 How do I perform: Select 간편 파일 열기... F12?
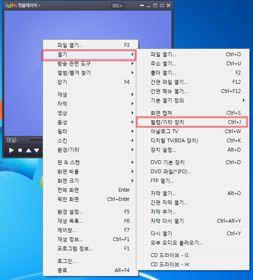[193, 82]
